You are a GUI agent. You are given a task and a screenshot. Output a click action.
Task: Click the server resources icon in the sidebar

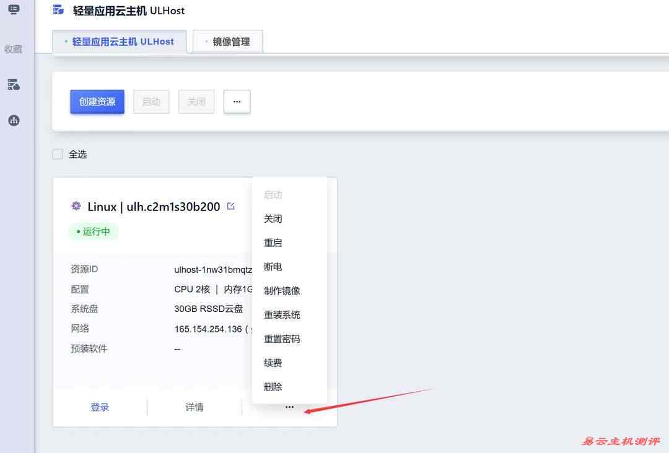tap(14, 84)
